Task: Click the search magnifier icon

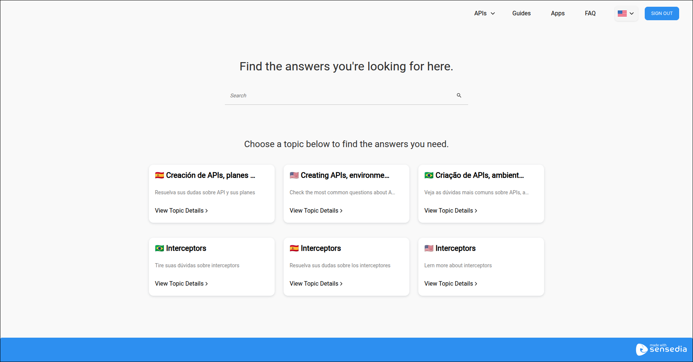Action: point(459,95)
